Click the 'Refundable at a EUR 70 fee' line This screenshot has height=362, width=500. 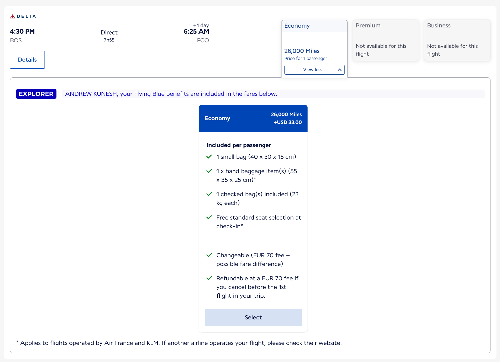pos(257,287)
